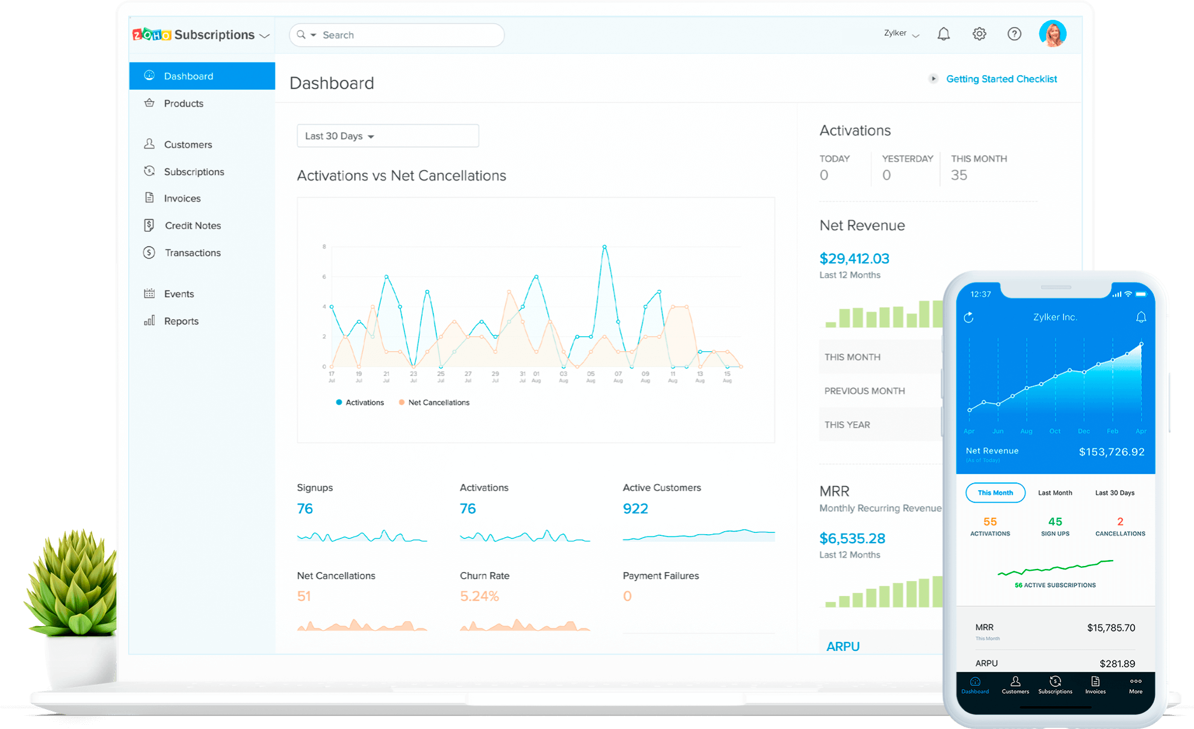This screenshot has width=1194, height=729.
Task: Select PREVIOUS MONTH net revenue row
Action: (881, 390)
